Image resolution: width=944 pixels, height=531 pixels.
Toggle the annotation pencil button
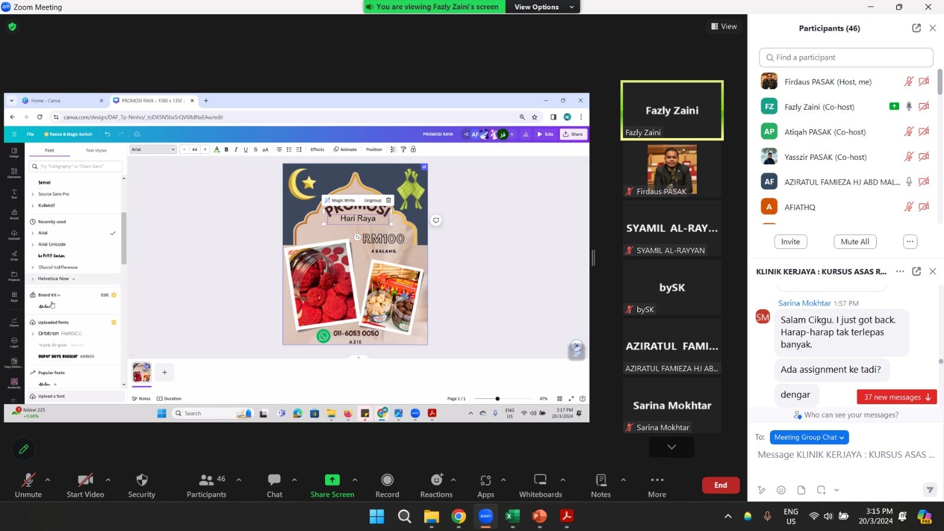tap(24, 450)
